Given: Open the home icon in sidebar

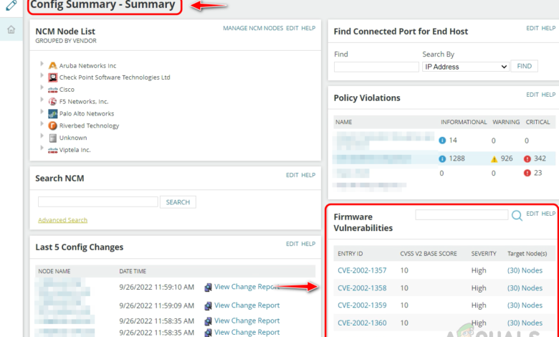Looking at the screenshot, I should pos(11,29).
